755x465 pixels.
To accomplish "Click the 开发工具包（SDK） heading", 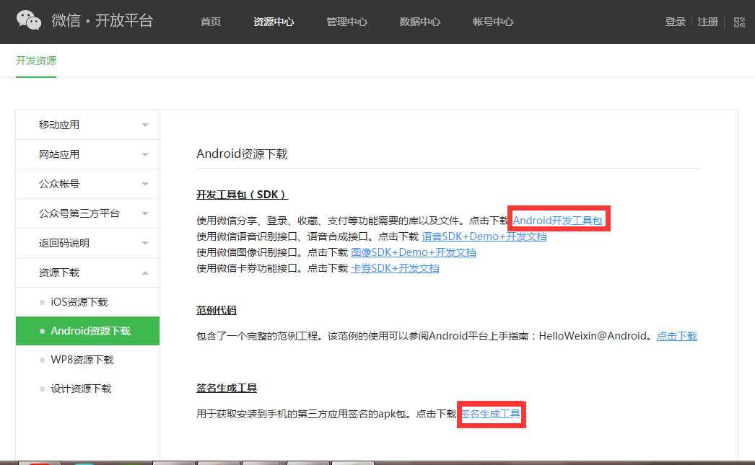I will click(x=242, y=195).
